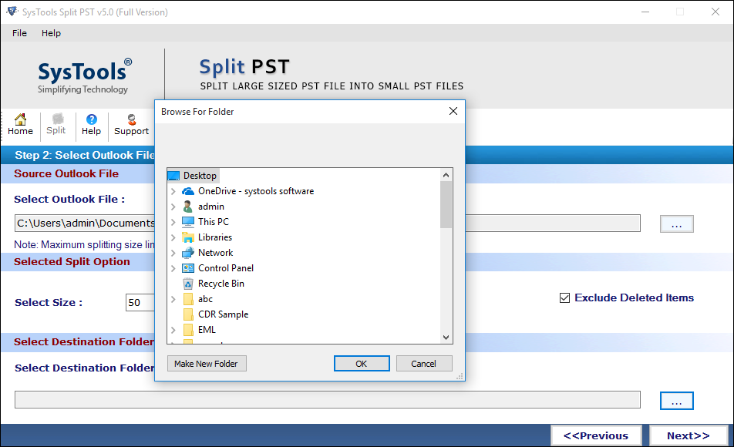Select the Split tool icon

tap(56, 125)
